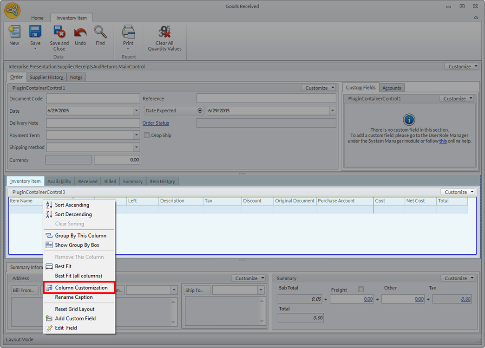Click inside the Document Code field
This screenshot has height=348, width=485.
click(x=93, y=98)
